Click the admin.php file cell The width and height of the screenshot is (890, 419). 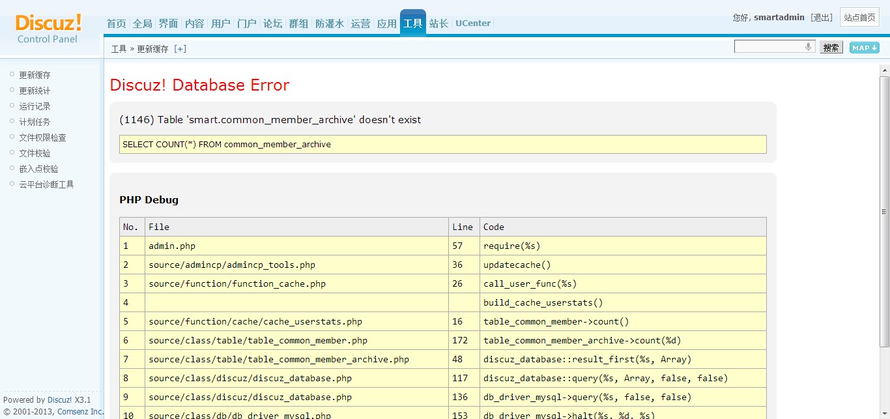click(x=297, y=246)
